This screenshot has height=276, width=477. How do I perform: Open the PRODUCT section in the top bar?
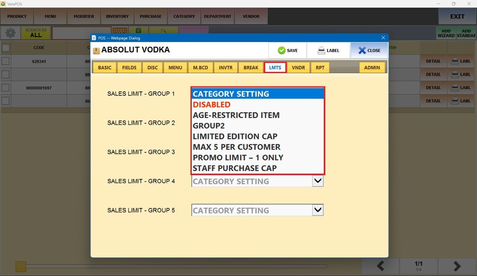coord(17,16)
